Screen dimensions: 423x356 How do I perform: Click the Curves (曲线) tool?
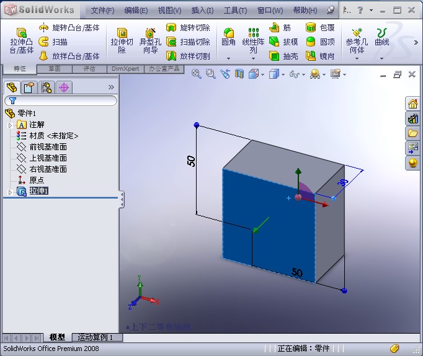pos(381,37)
